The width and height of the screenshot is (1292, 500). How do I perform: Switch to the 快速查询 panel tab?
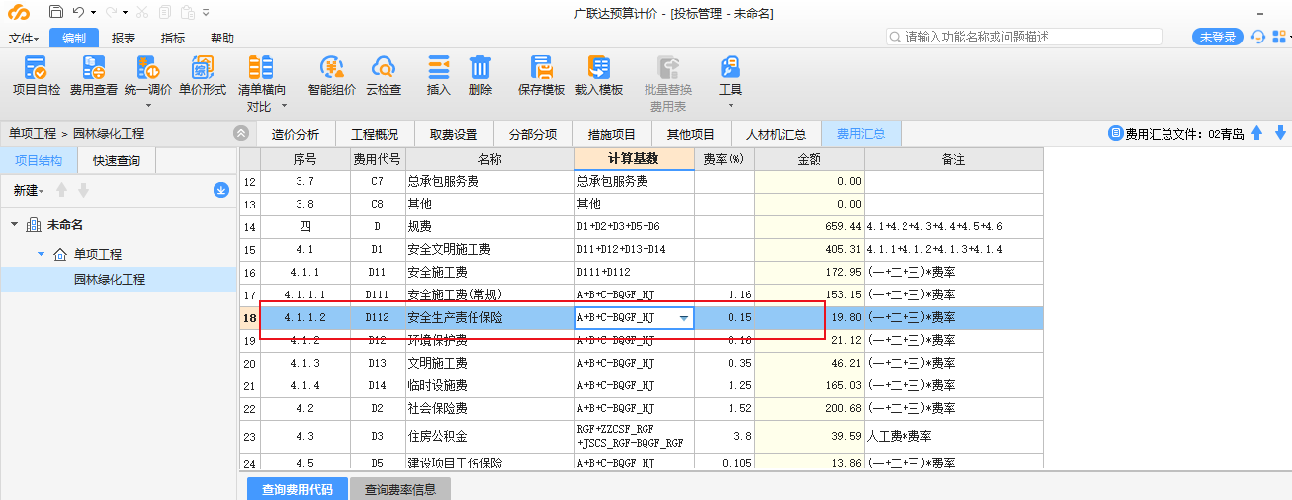[x=116, y=161]
